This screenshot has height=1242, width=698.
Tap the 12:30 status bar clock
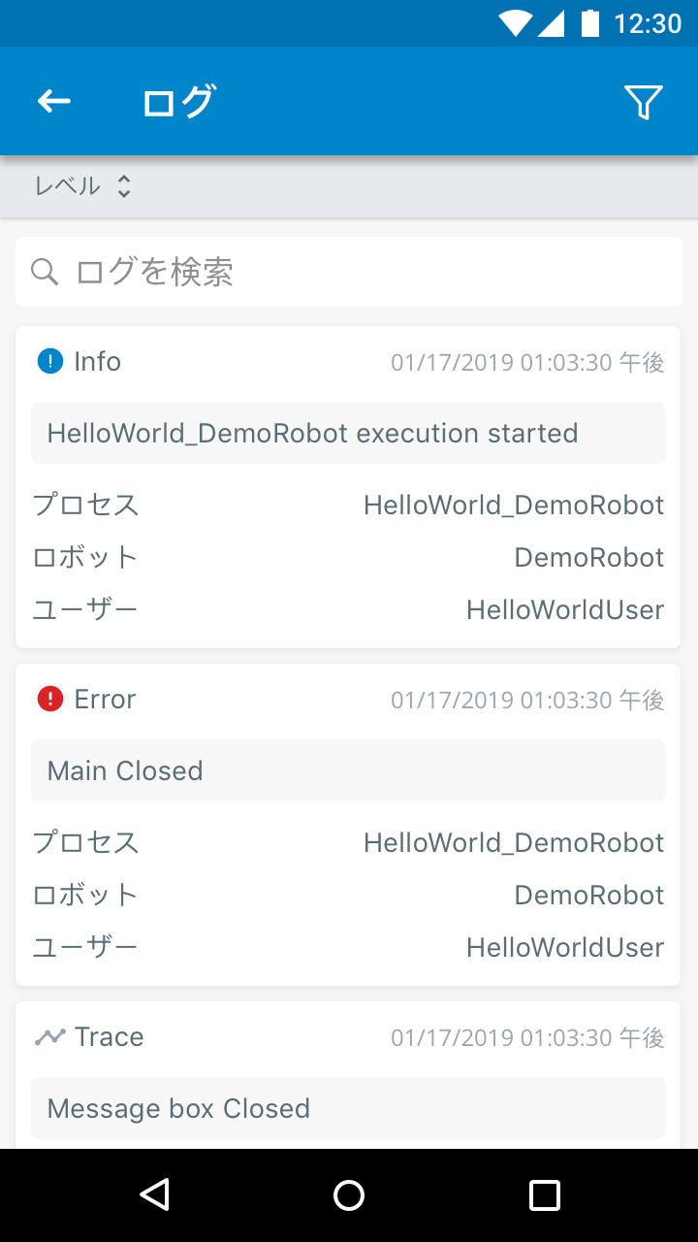tap(649, 23)
